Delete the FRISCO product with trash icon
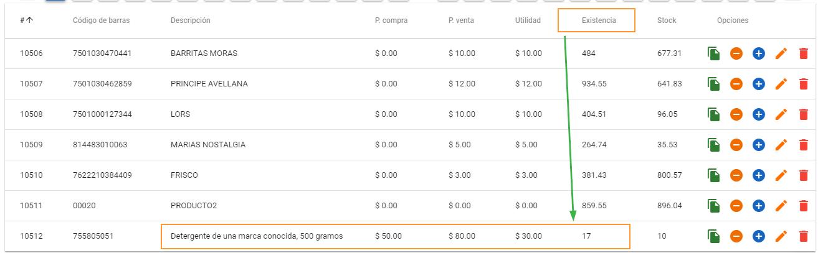The image size is (823, 253). [x=804, y=175]
